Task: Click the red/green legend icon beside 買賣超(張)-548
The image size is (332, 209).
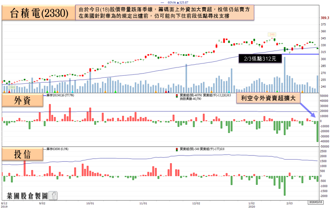Action: pyautogui.click(x=177, y=150)
